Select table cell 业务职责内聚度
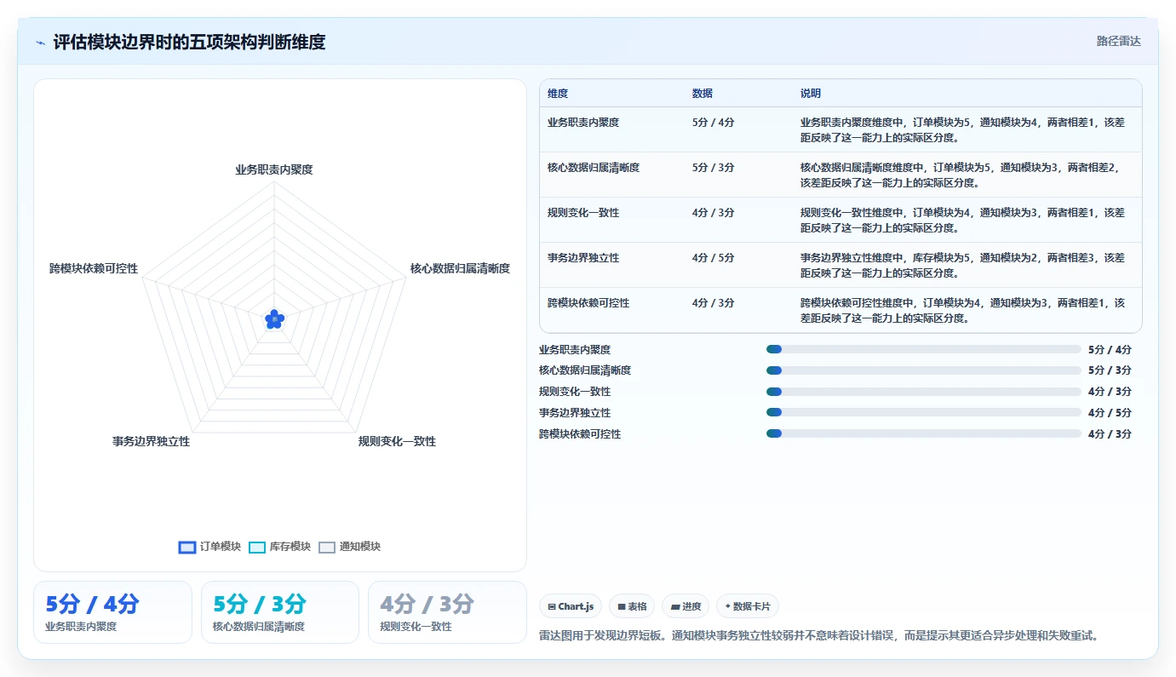This screenshot has width=1176, height=677. 583,123
